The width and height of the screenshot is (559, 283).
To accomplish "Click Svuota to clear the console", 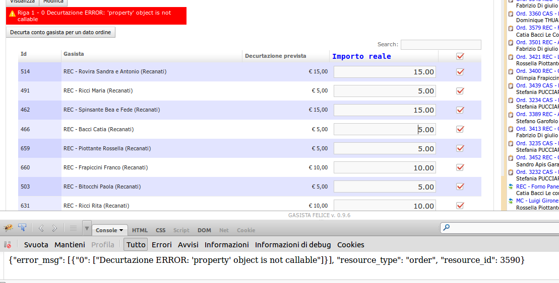I will (36, 245).
